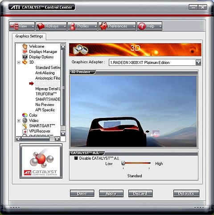Click the Display Options icon
The height and width of the screenshot is (215, 214).
[25, 57]
